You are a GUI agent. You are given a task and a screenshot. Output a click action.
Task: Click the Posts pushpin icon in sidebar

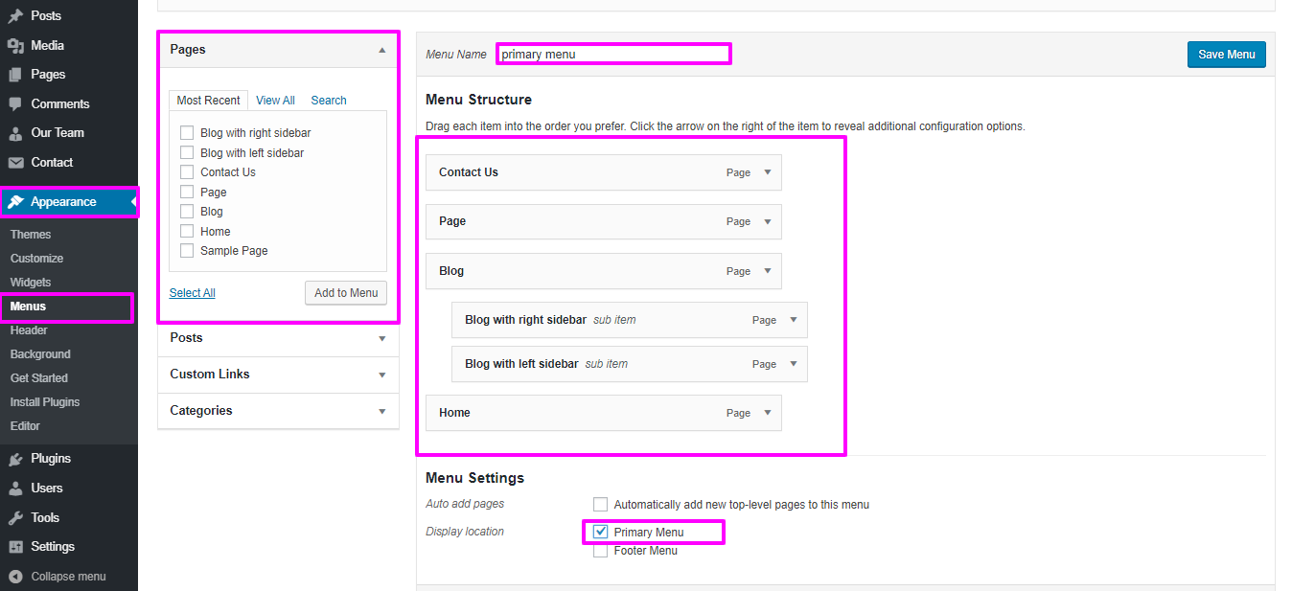(x=15, y=16)
